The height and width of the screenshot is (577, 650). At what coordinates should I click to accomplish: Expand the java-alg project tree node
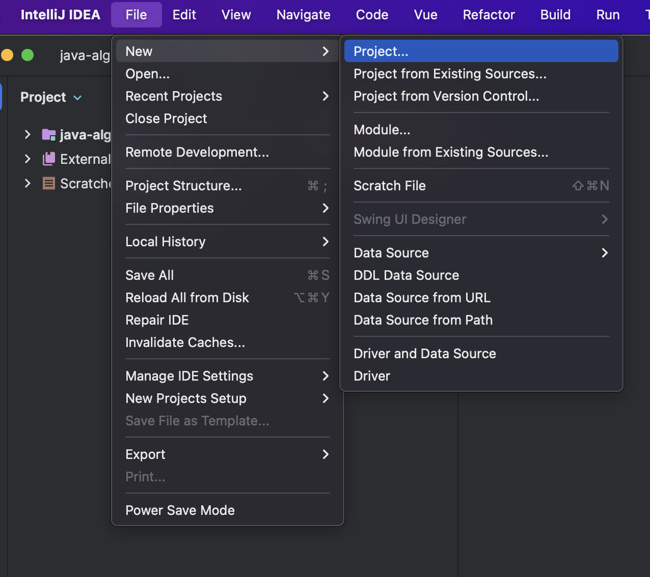pos(28,135)
